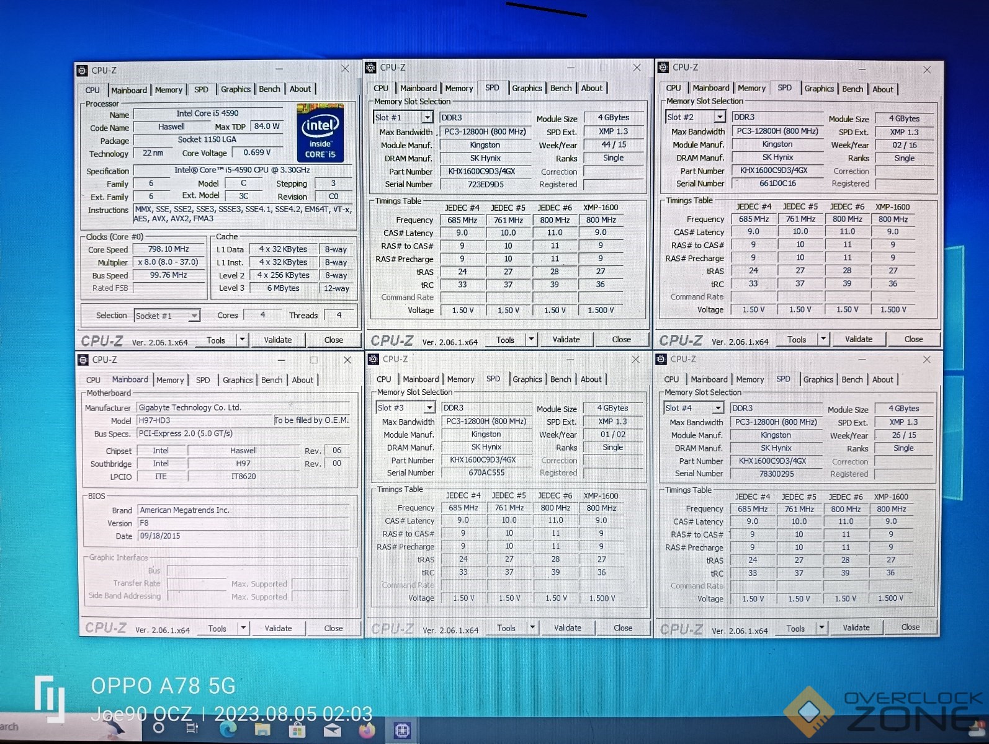Open About tab in Slot #2 window

point(883,89)
